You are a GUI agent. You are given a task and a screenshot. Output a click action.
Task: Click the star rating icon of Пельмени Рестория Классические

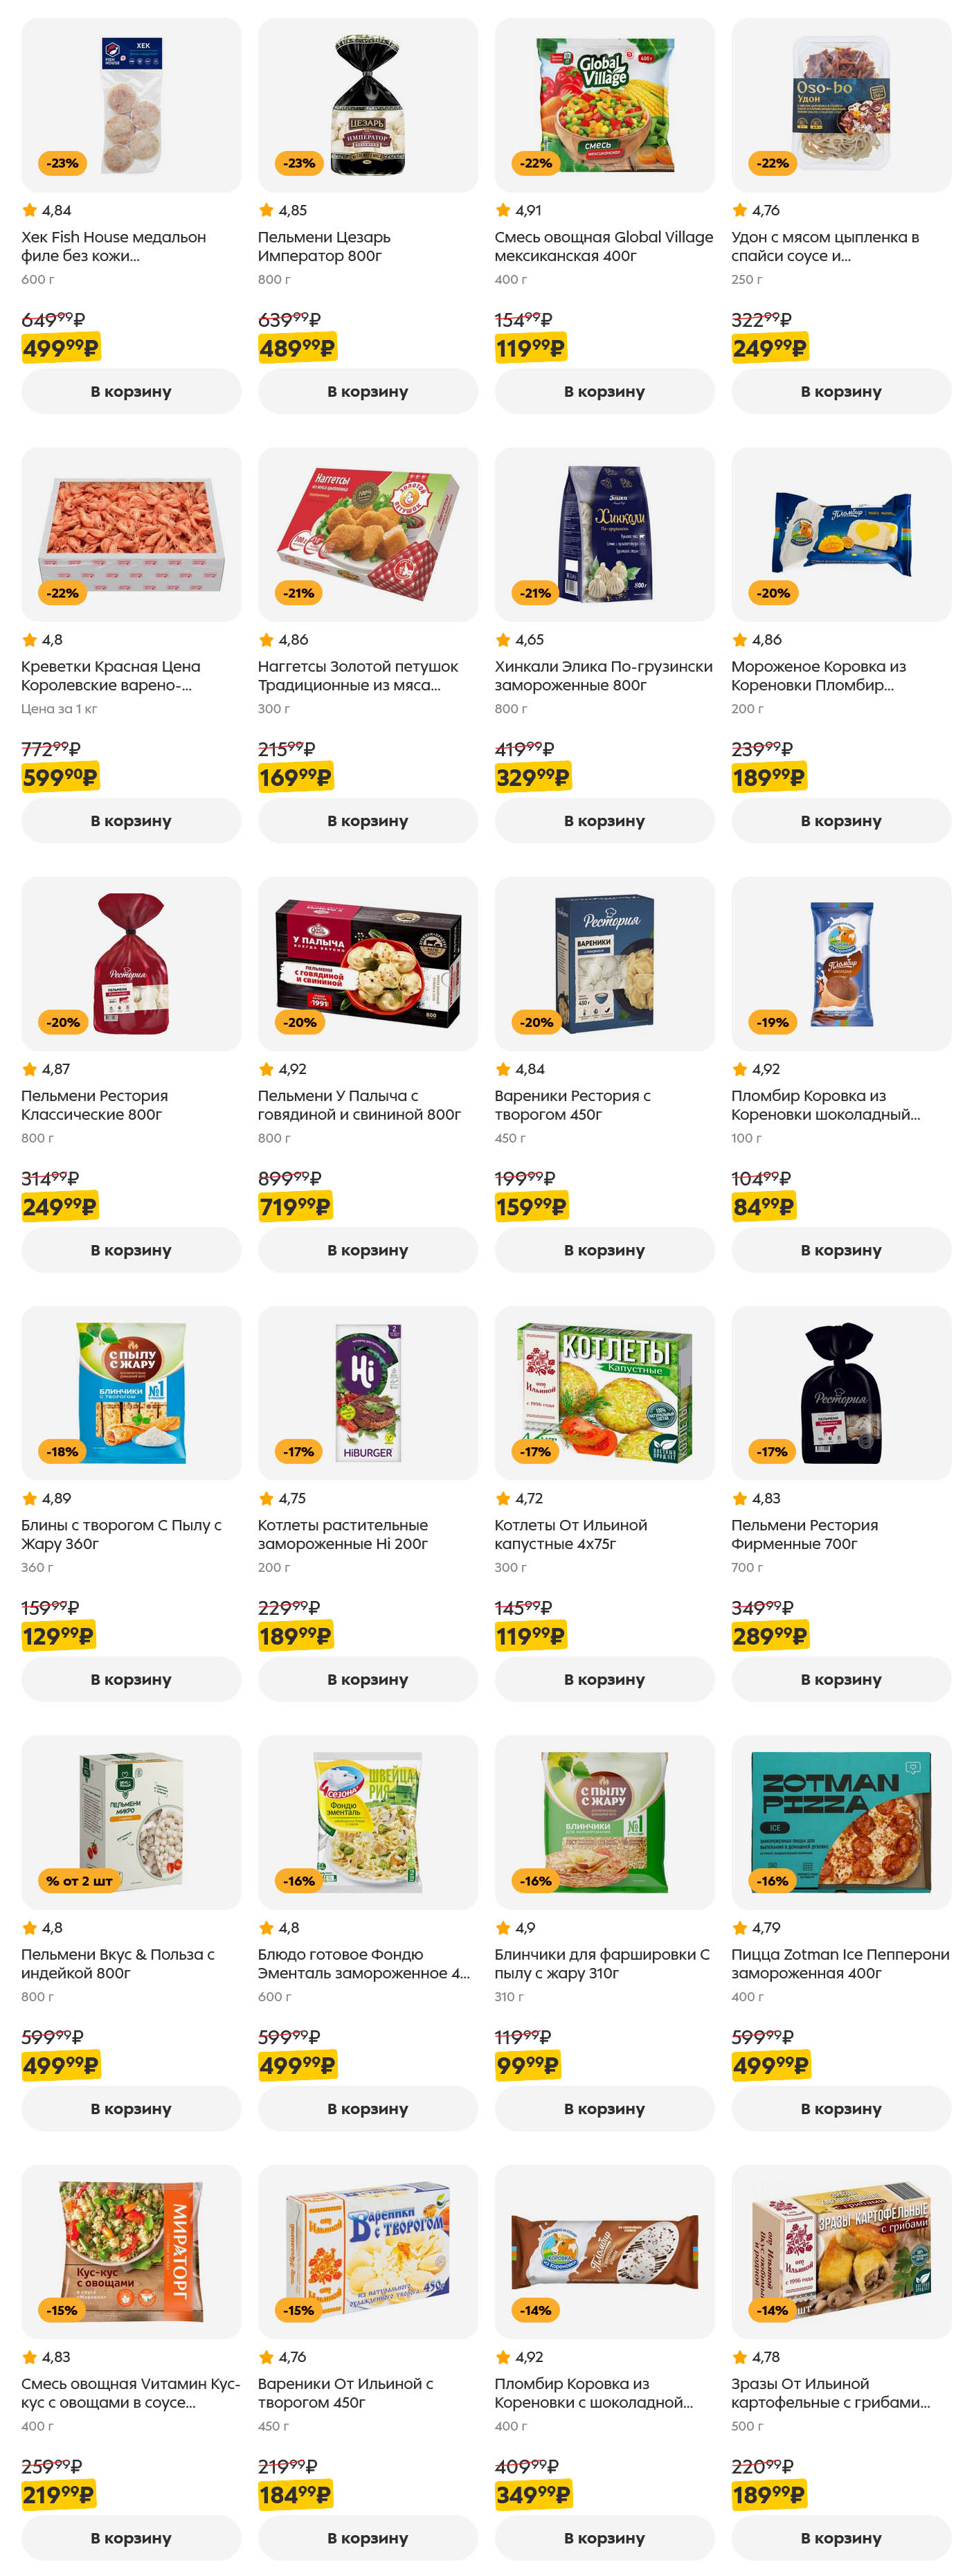click(x=29, y=1069)
